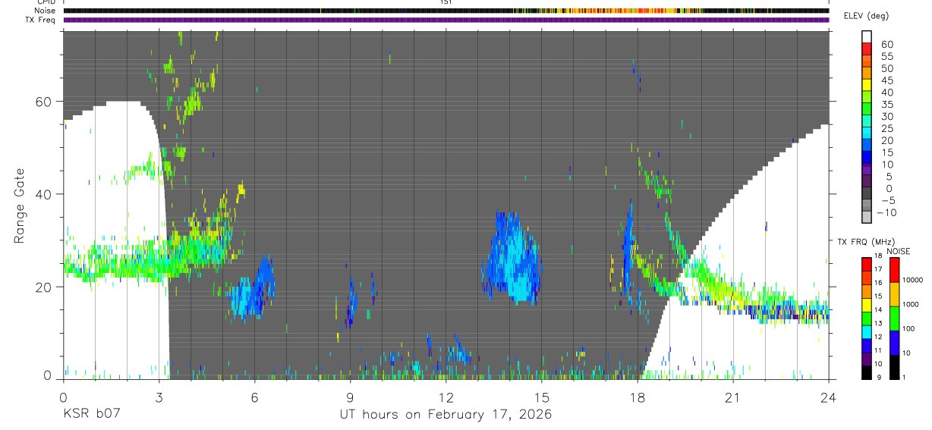The image size is (932, 430).
Task: Click the UT hour '12' tick label
Action: tap(446, 397)
